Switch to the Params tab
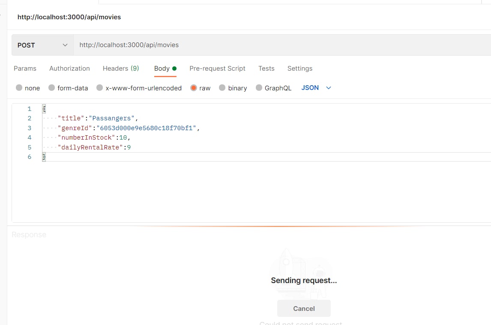The height and width of the screenshot is (325, 491). click(x=25, y=69)
